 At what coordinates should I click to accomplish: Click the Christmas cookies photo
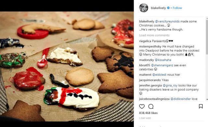67,66
